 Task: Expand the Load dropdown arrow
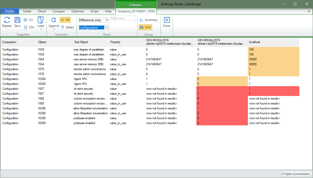pyautogui.click(x=41, y=30)
